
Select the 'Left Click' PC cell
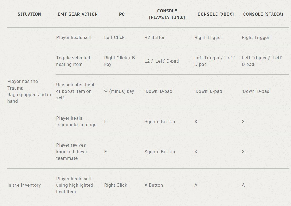(114, 38)
